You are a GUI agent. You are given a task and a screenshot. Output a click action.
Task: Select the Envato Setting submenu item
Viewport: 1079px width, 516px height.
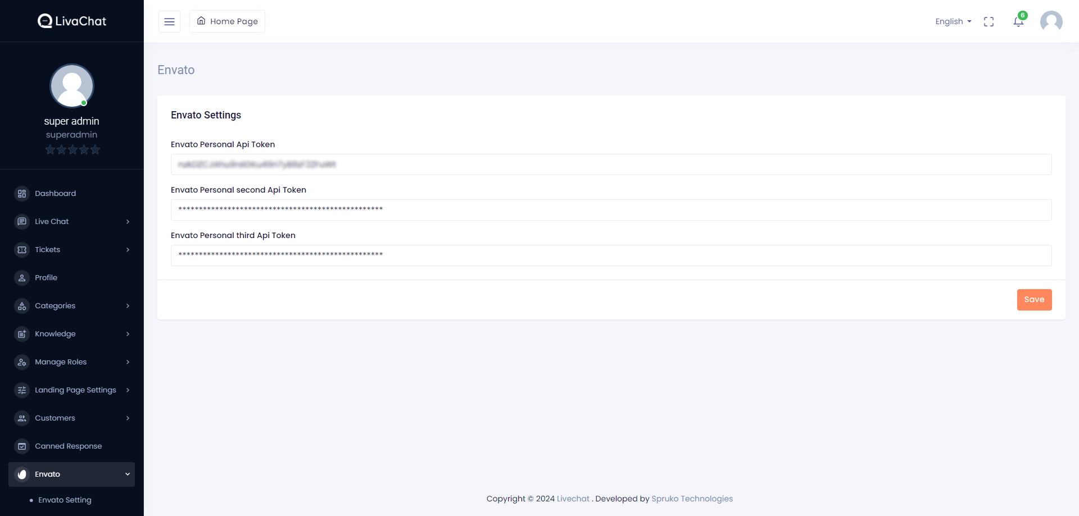[x=65, y=500]
